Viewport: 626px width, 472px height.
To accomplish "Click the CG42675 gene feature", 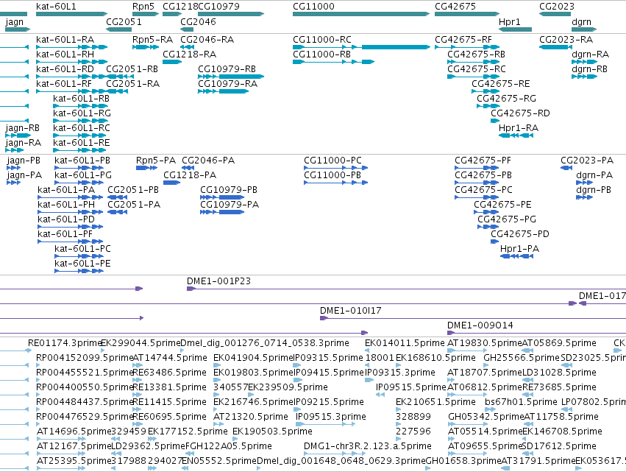I will click(467, 14).
